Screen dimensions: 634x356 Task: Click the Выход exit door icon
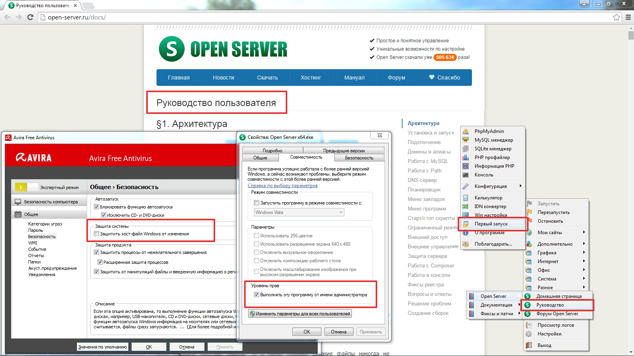coord(529,345)
